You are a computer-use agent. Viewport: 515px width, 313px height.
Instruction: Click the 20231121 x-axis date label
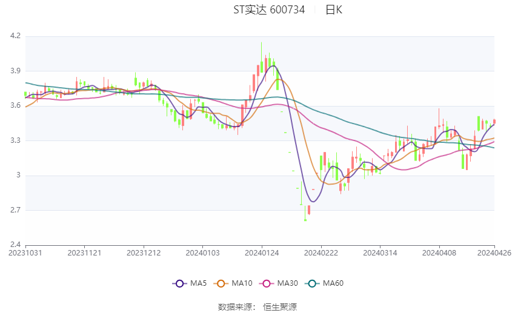[84, 253]
